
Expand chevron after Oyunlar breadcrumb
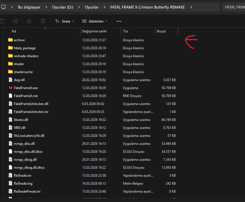tap(104, 7)
